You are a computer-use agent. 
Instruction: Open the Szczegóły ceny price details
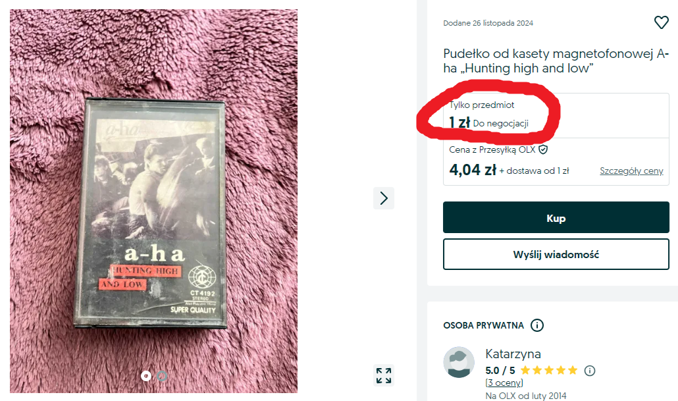pyautogui.click(x=631, y=171)
